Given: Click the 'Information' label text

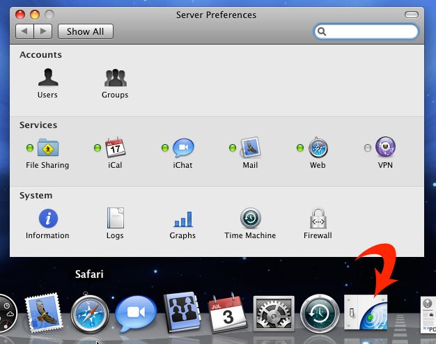Looking at the screenshot, I should [47, 235].
